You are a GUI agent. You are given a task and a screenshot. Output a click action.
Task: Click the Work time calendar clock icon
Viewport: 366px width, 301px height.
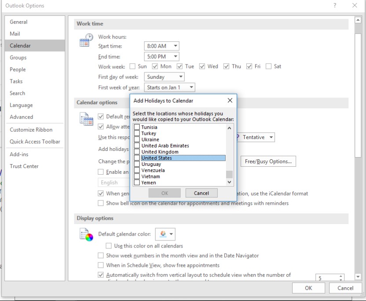[86, 40]
